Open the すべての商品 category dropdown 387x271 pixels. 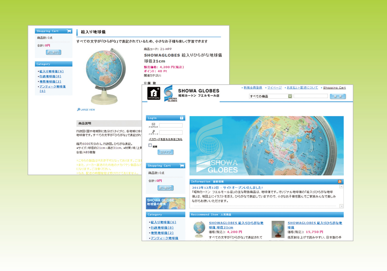[x=270, y=96]
